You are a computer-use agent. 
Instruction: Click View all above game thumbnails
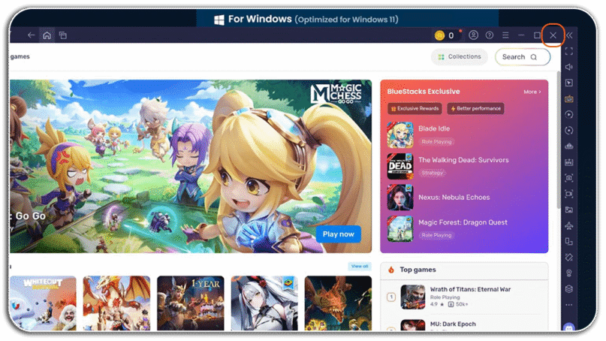pos(360,266)
